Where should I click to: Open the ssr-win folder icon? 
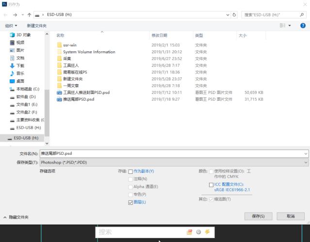[x=59, y=45]
